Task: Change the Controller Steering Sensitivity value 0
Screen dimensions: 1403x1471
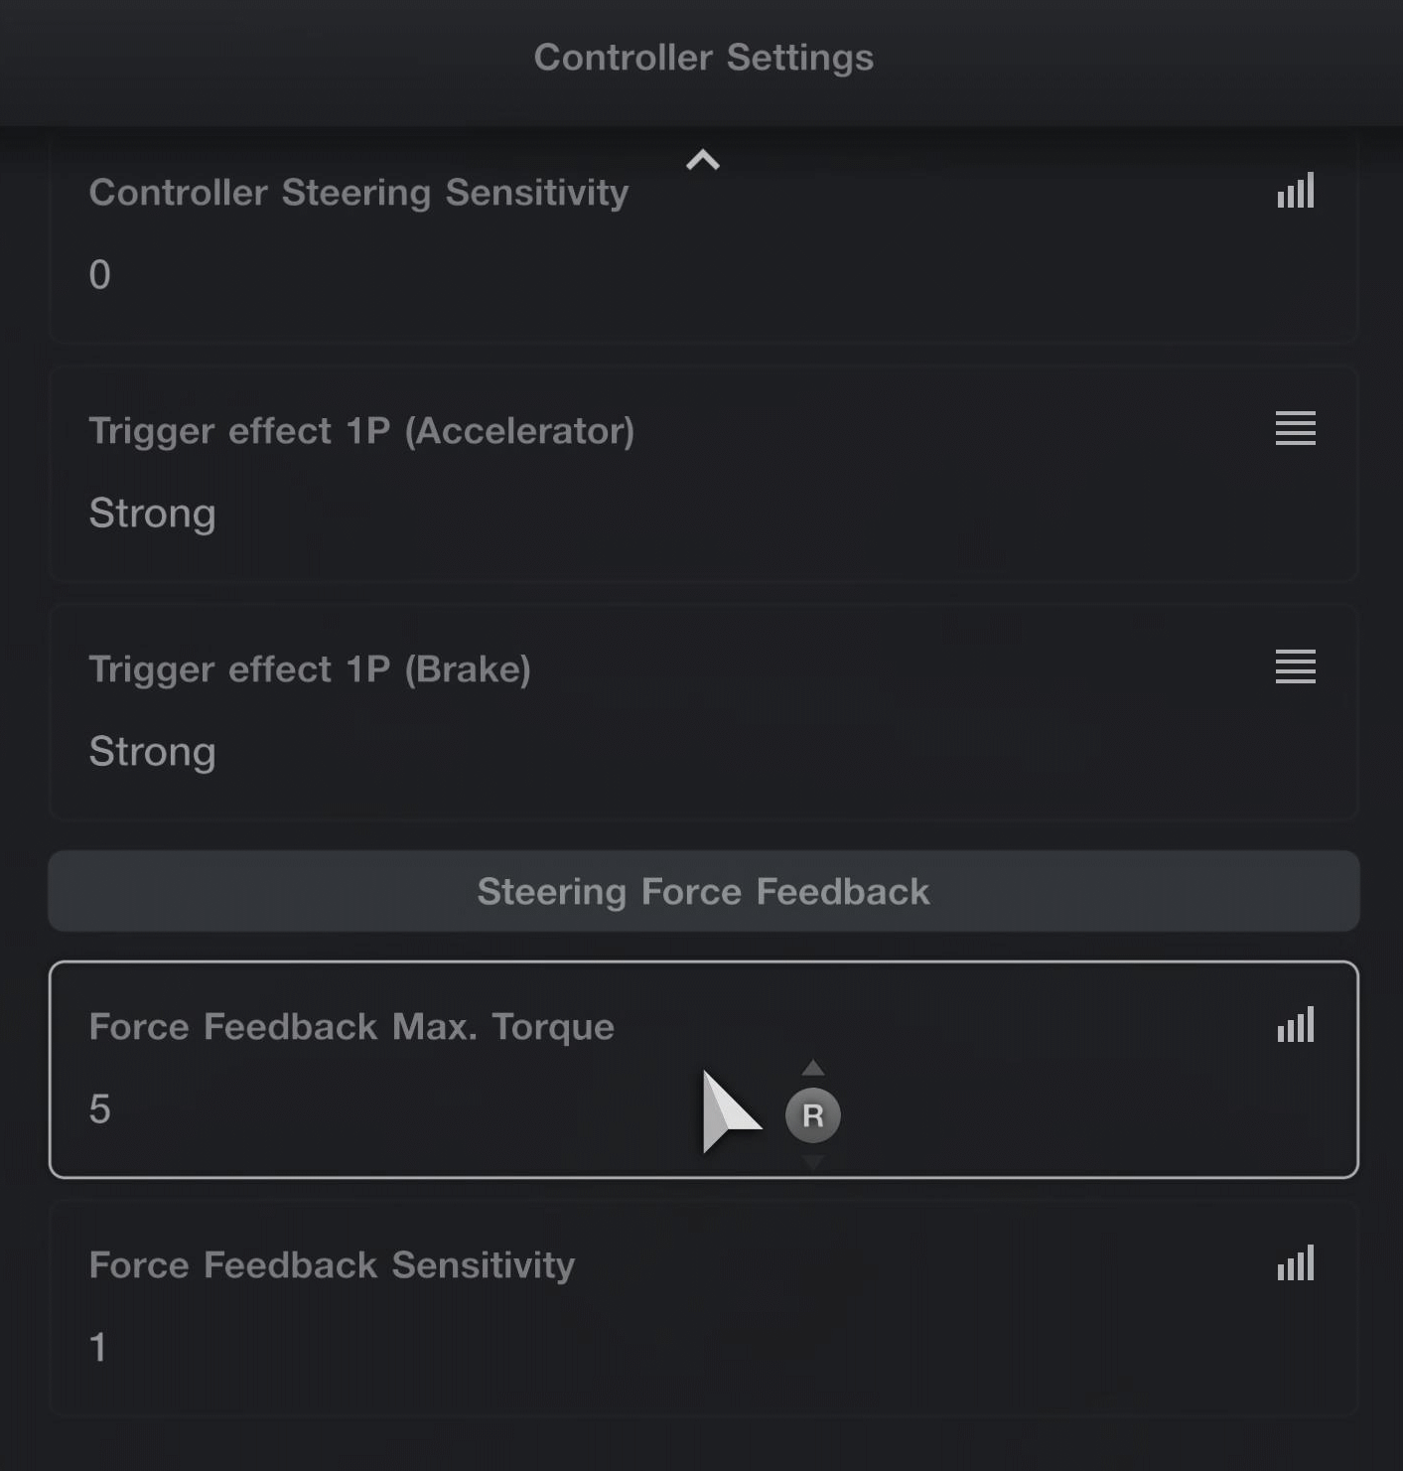Action: [99, 274]
